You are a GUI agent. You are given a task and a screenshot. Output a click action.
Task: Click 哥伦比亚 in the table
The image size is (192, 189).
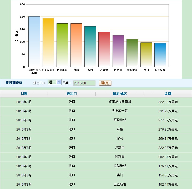point(120,120)
